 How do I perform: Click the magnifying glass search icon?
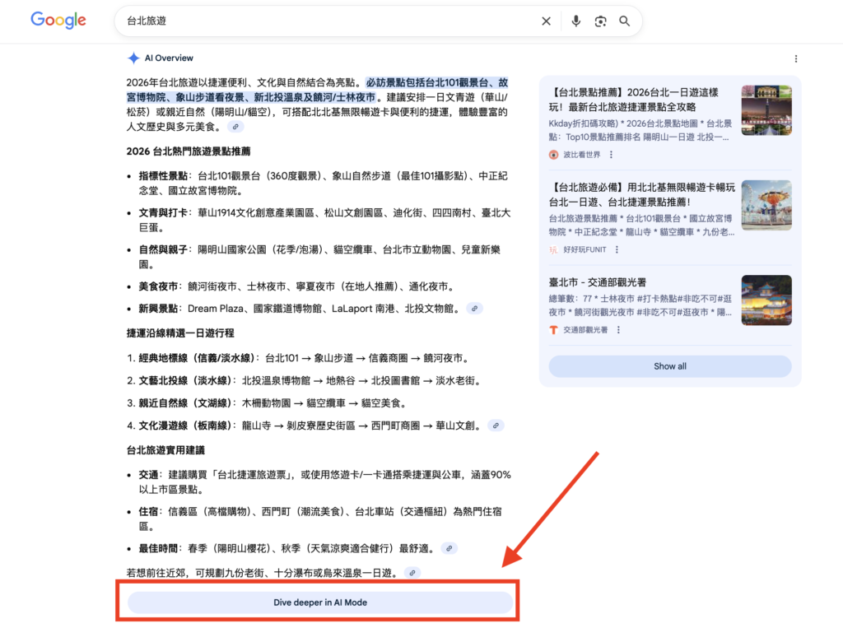coord(625,21)
